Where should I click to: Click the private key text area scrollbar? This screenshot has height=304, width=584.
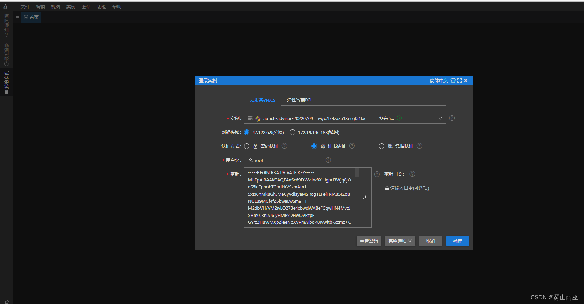coord(357,172)
